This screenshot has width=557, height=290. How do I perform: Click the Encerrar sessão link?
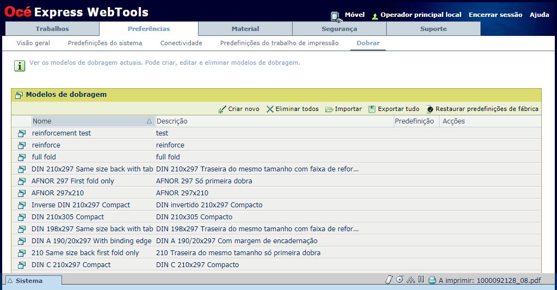(495, 15)
